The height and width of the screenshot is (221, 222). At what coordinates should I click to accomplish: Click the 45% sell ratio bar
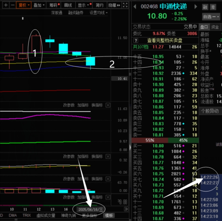tap(183, 140)
